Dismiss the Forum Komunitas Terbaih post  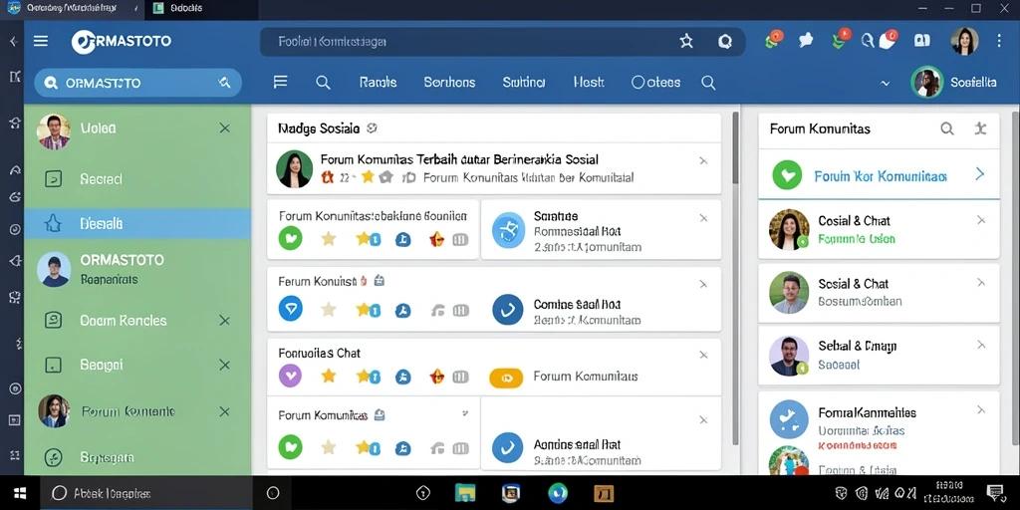(x=703, y=160)
